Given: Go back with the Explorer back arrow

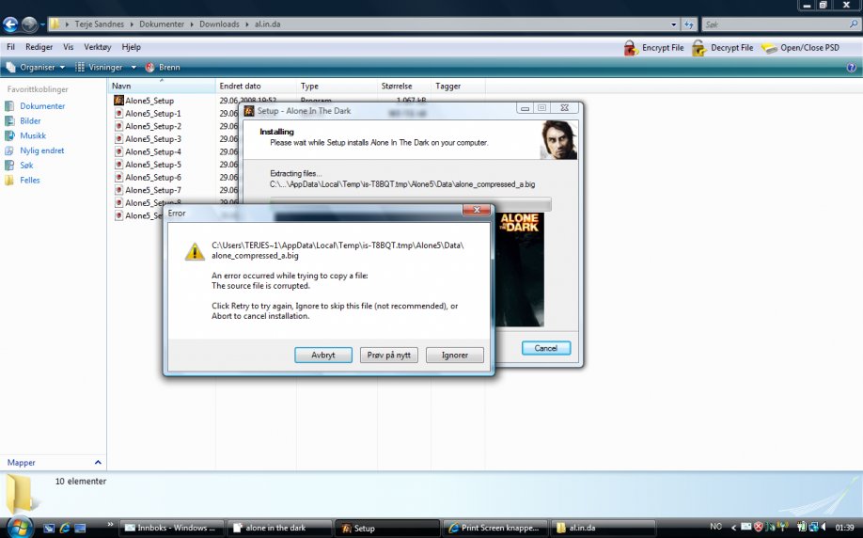Looking at the screenshot, I should click(x=10, y=24).
